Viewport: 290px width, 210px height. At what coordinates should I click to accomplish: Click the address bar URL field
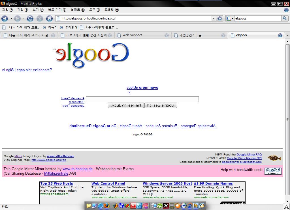tap(133, 18)
